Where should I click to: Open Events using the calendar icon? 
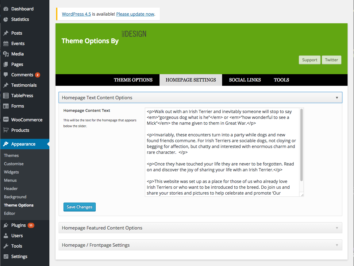[x=6, y=44]
